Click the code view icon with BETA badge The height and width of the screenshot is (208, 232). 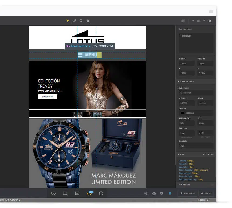[90, 193]
